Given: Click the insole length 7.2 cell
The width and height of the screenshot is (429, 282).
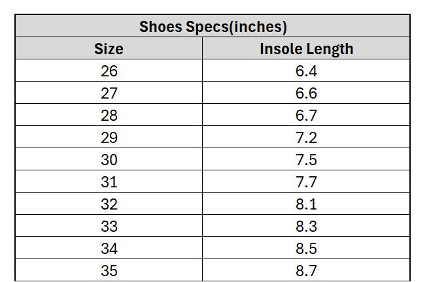Looking at the screenshot, I should pos(306,137).
